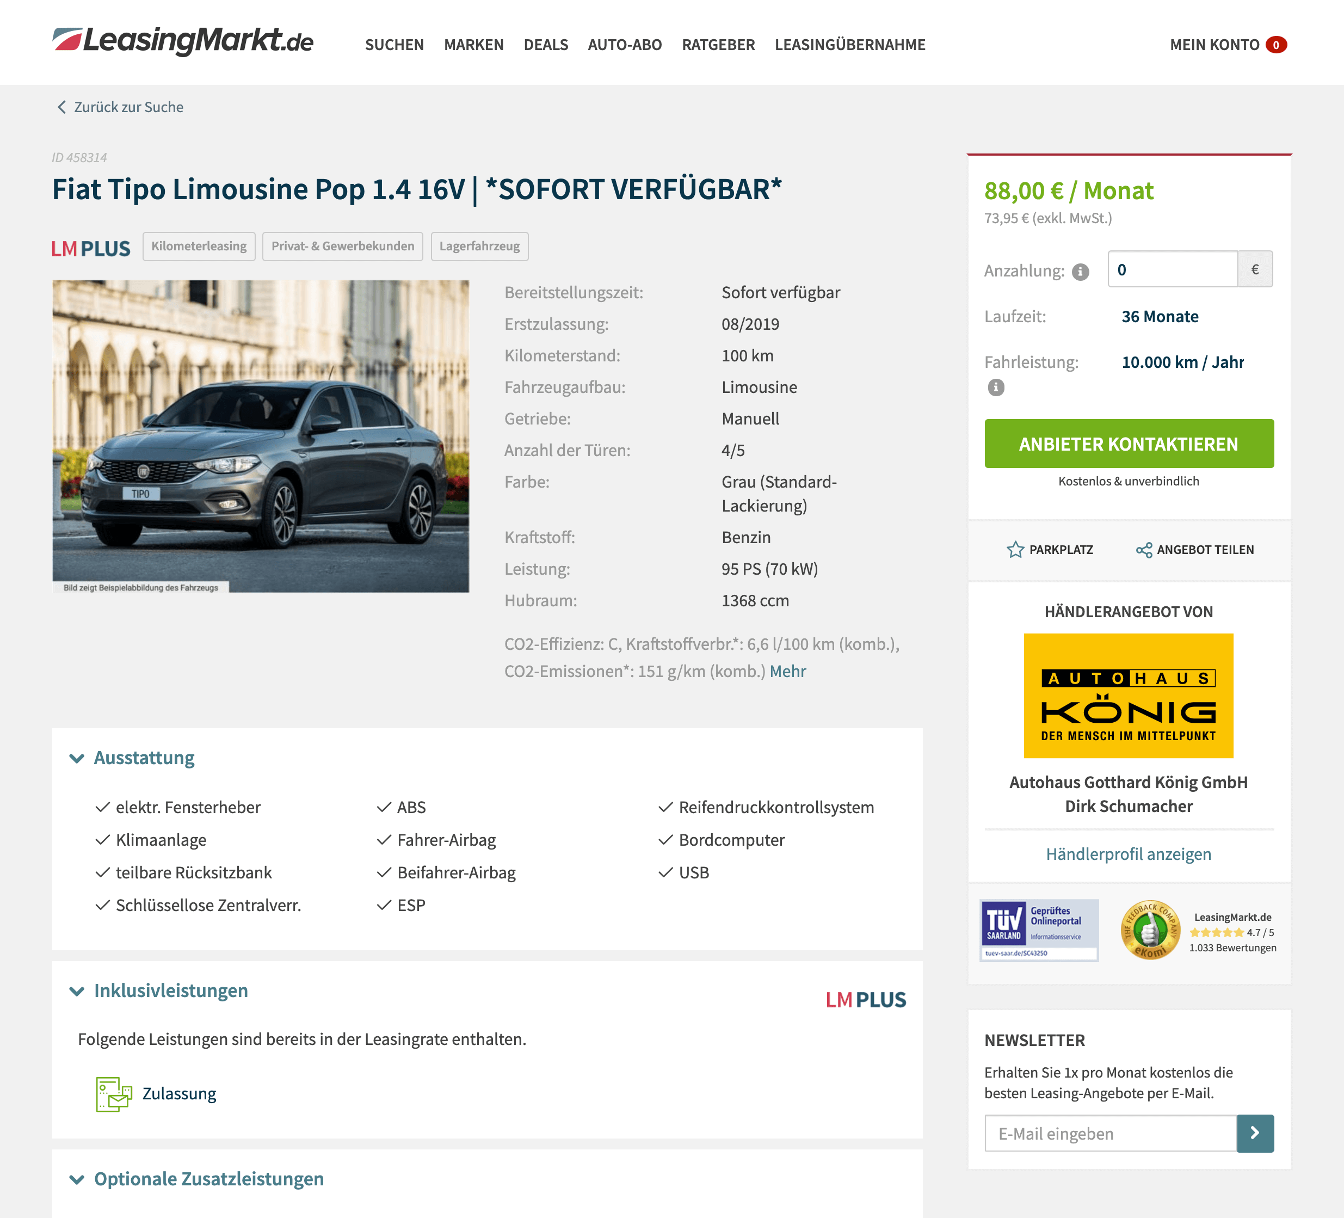Open the Leasingübernahme menu item
The width and height of the screenshot is (1344, 1218).
(x=850, y=45)
